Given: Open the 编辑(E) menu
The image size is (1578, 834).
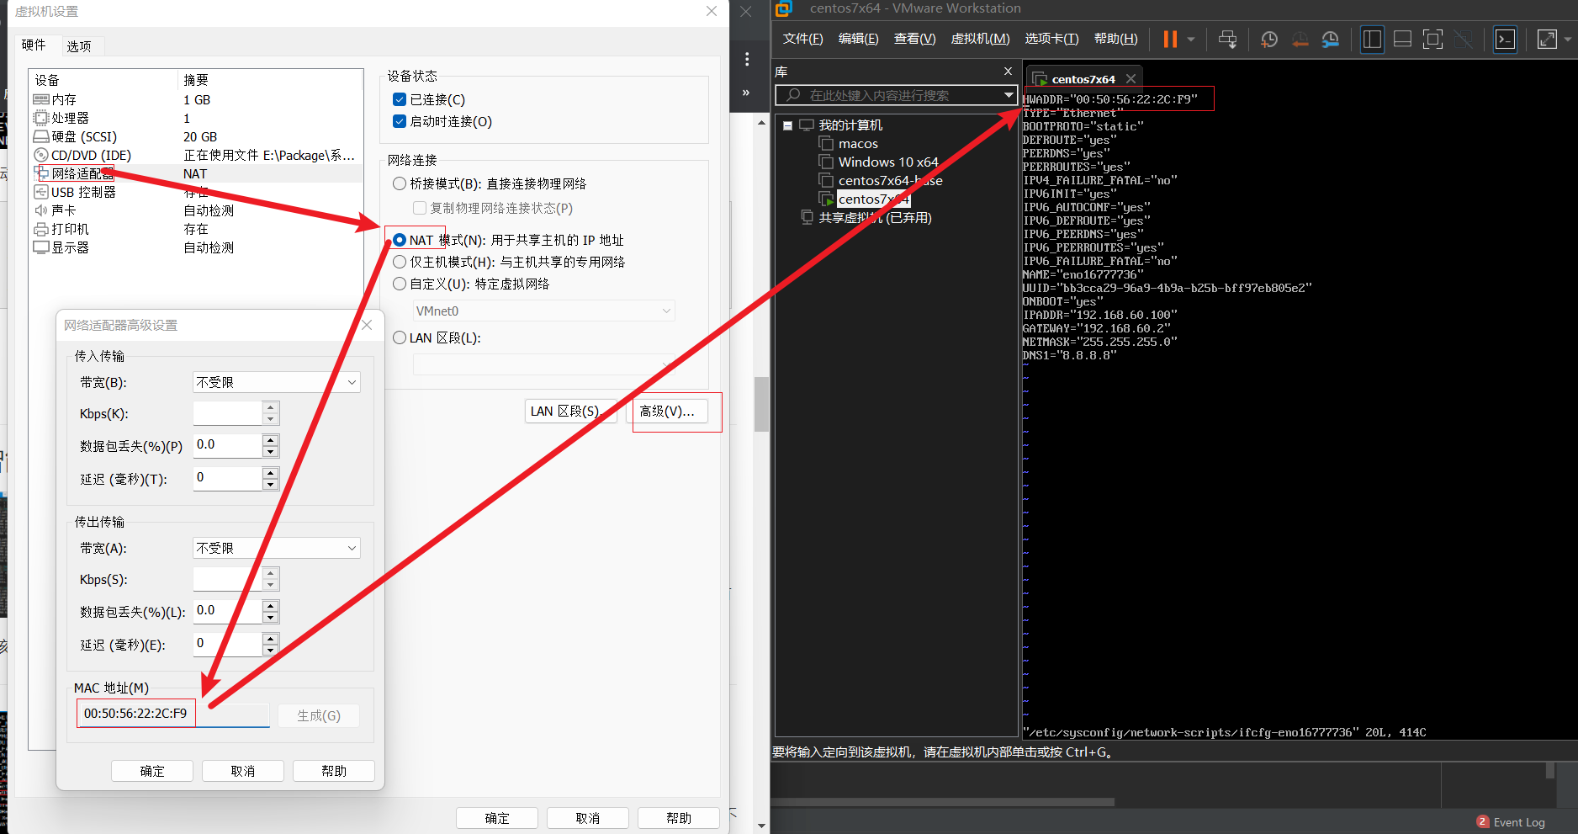Looking at the screenshot, I should tap(858, 39).
